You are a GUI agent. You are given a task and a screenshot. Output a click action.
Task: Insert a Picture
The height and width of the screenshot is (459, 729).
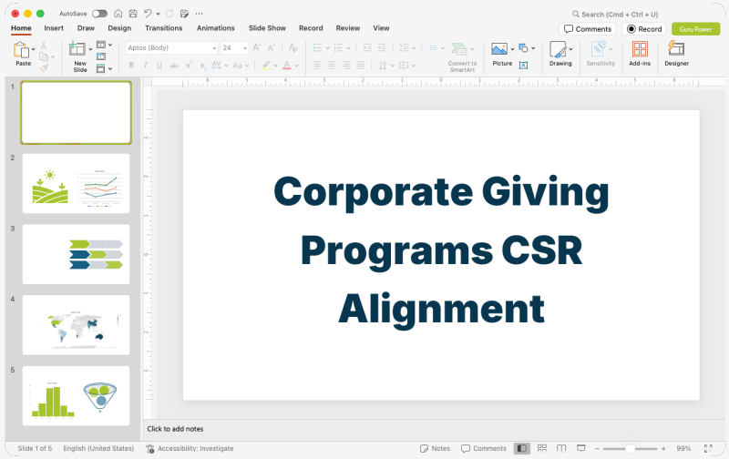pos(499,49)
